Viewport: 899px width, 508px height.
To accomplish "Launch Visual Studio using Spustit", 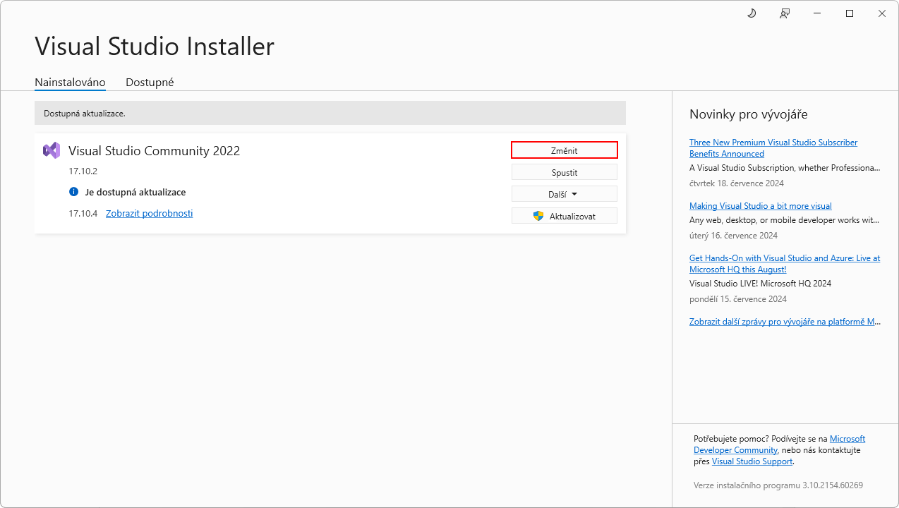I will tap(564, 171).
